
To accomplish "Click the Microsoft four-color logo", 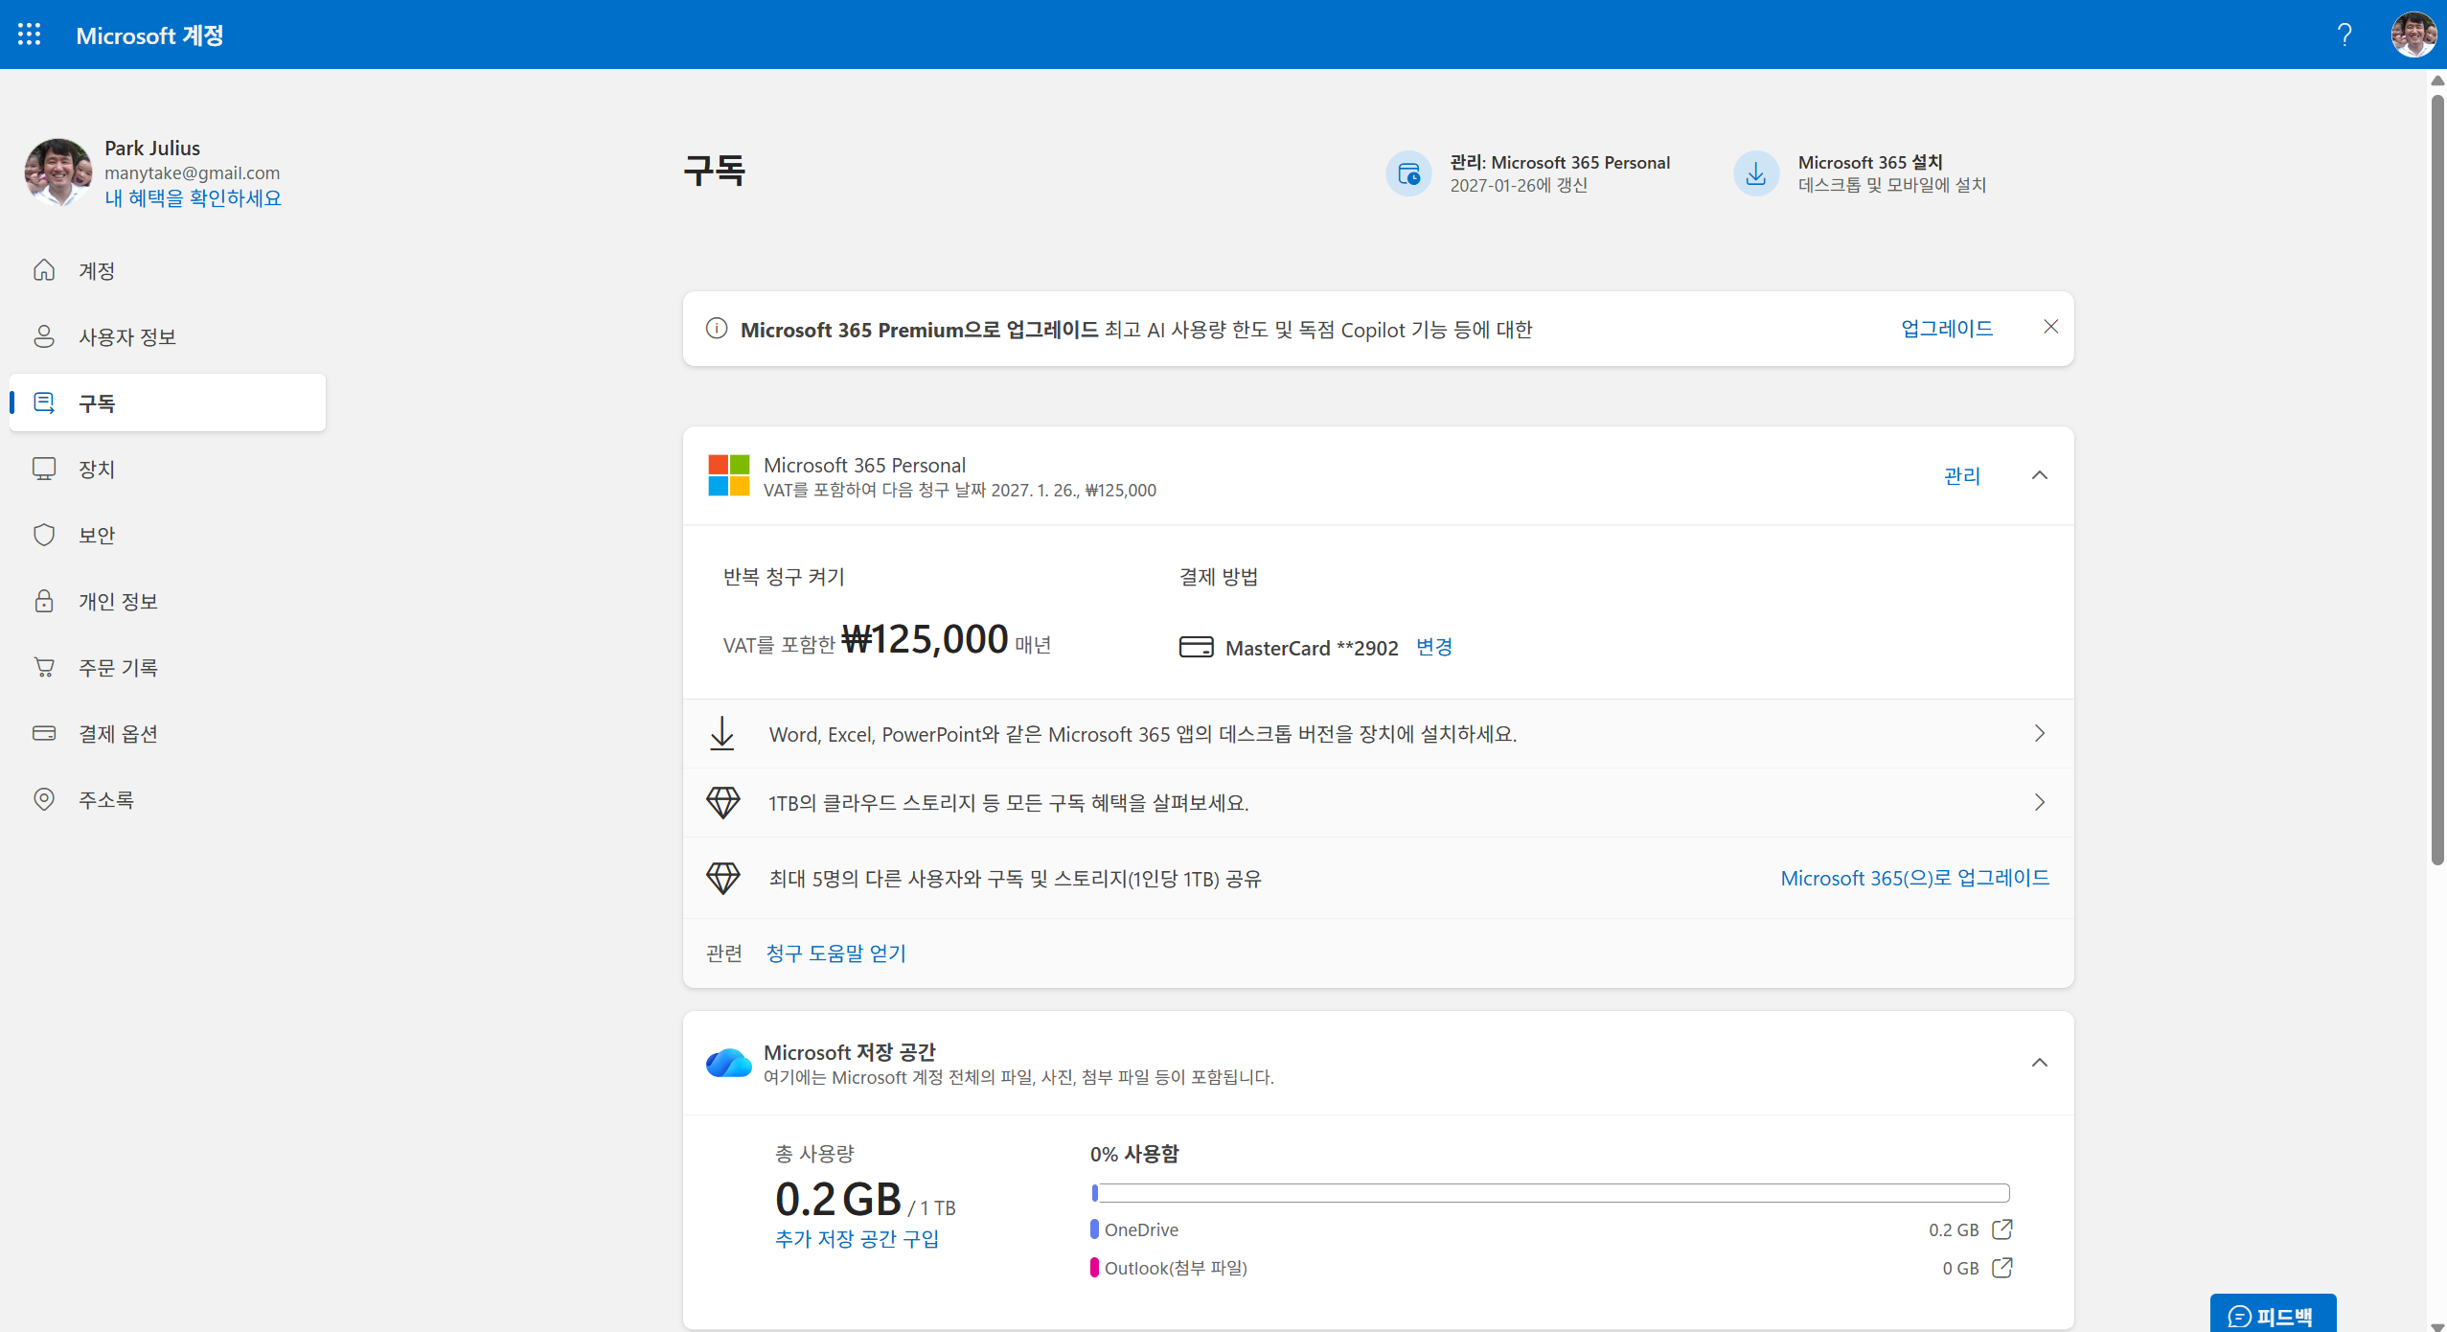I will 728,475.
